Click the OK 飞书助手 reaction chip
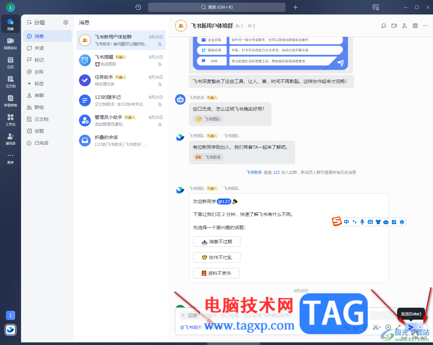 click(208, 157)
